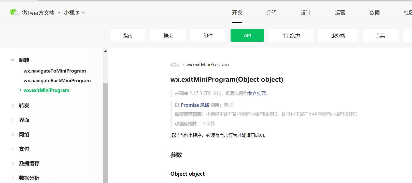Screen dimensions: 412x183
Task: Click the 数据缓存 sidebar section title
Action: [x=29, y=163]
